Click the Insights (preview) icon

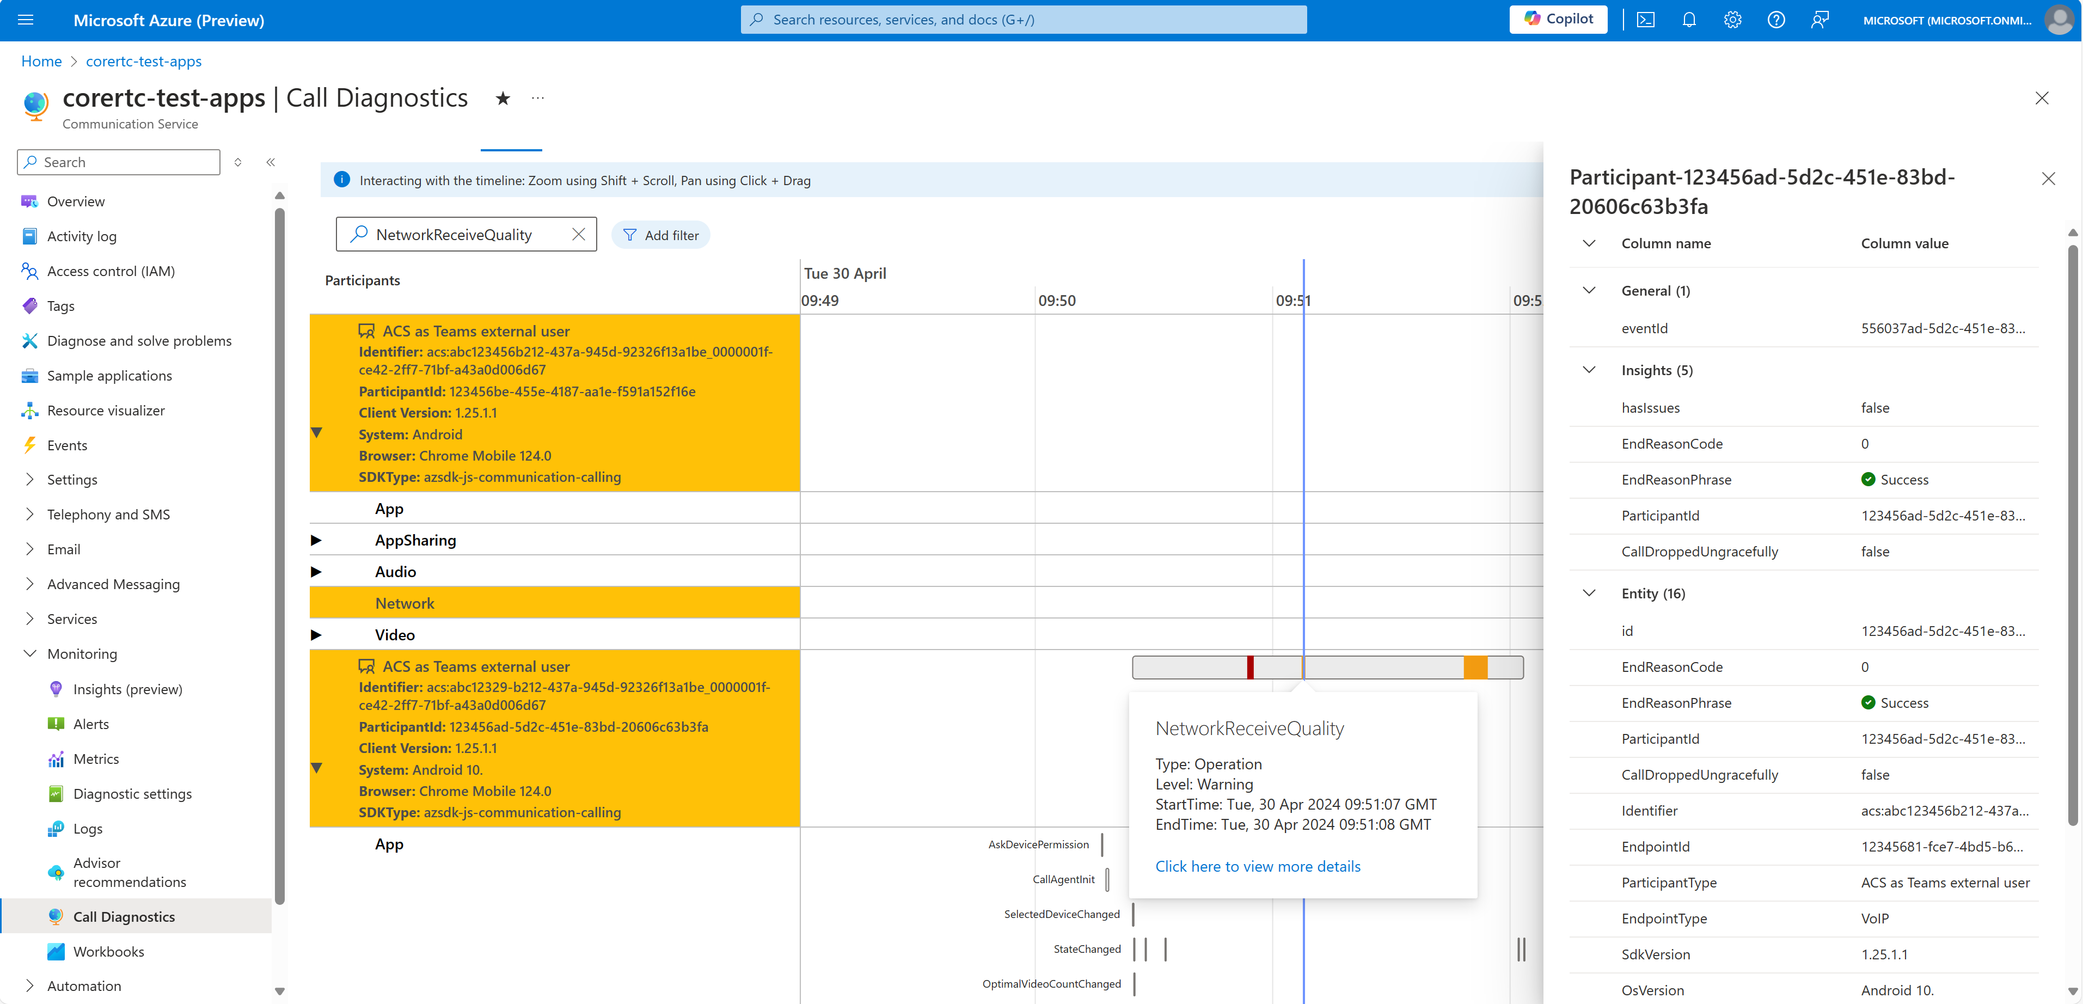(54, 688)
